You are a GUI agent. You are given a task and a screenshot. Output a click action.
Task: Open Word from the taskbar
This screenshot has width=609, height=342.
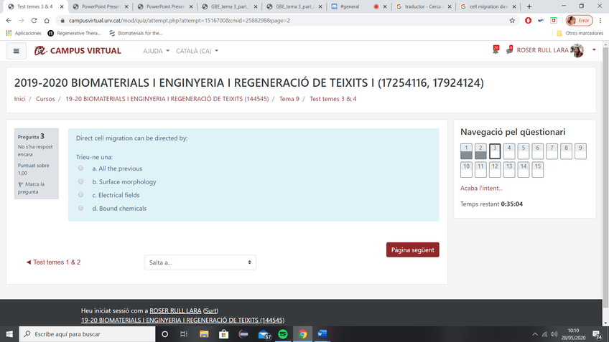(322, 334)
